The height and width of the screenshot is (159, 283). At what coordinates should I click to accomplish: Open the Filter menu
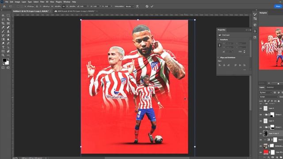pos(42,2)
